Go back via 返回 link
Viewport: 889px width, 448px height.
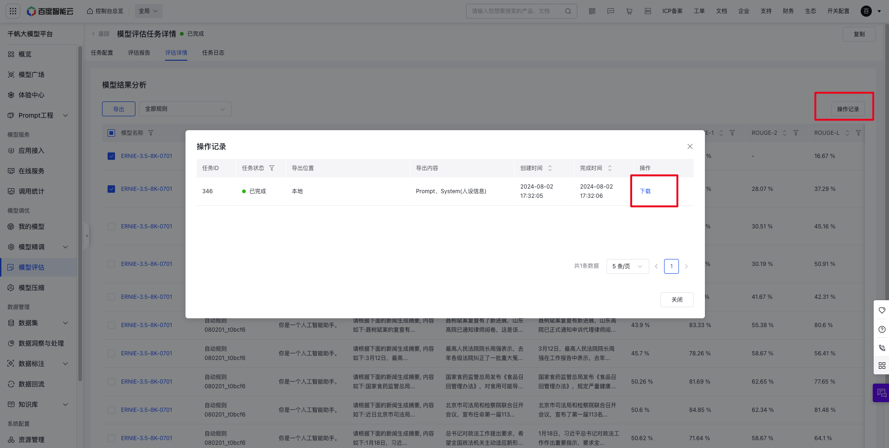point(101,34)
